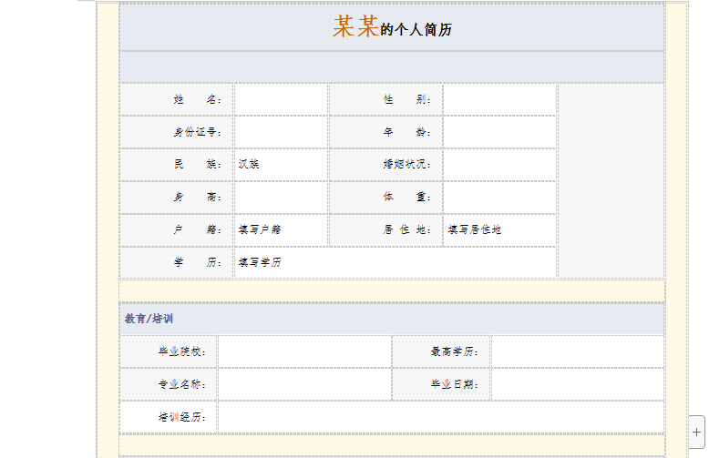Click the empty field next to 身份证号
The image size is (709, 458).
281,132
